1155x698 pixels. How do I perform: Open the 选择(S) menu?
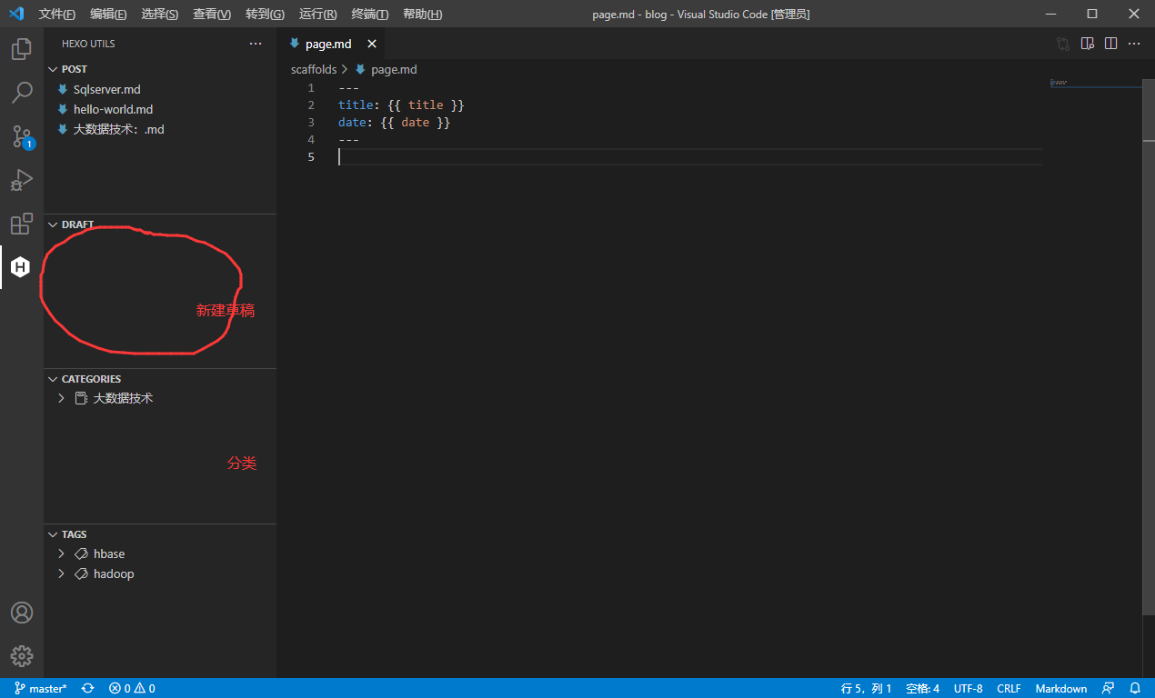click(x=160, y=14)
